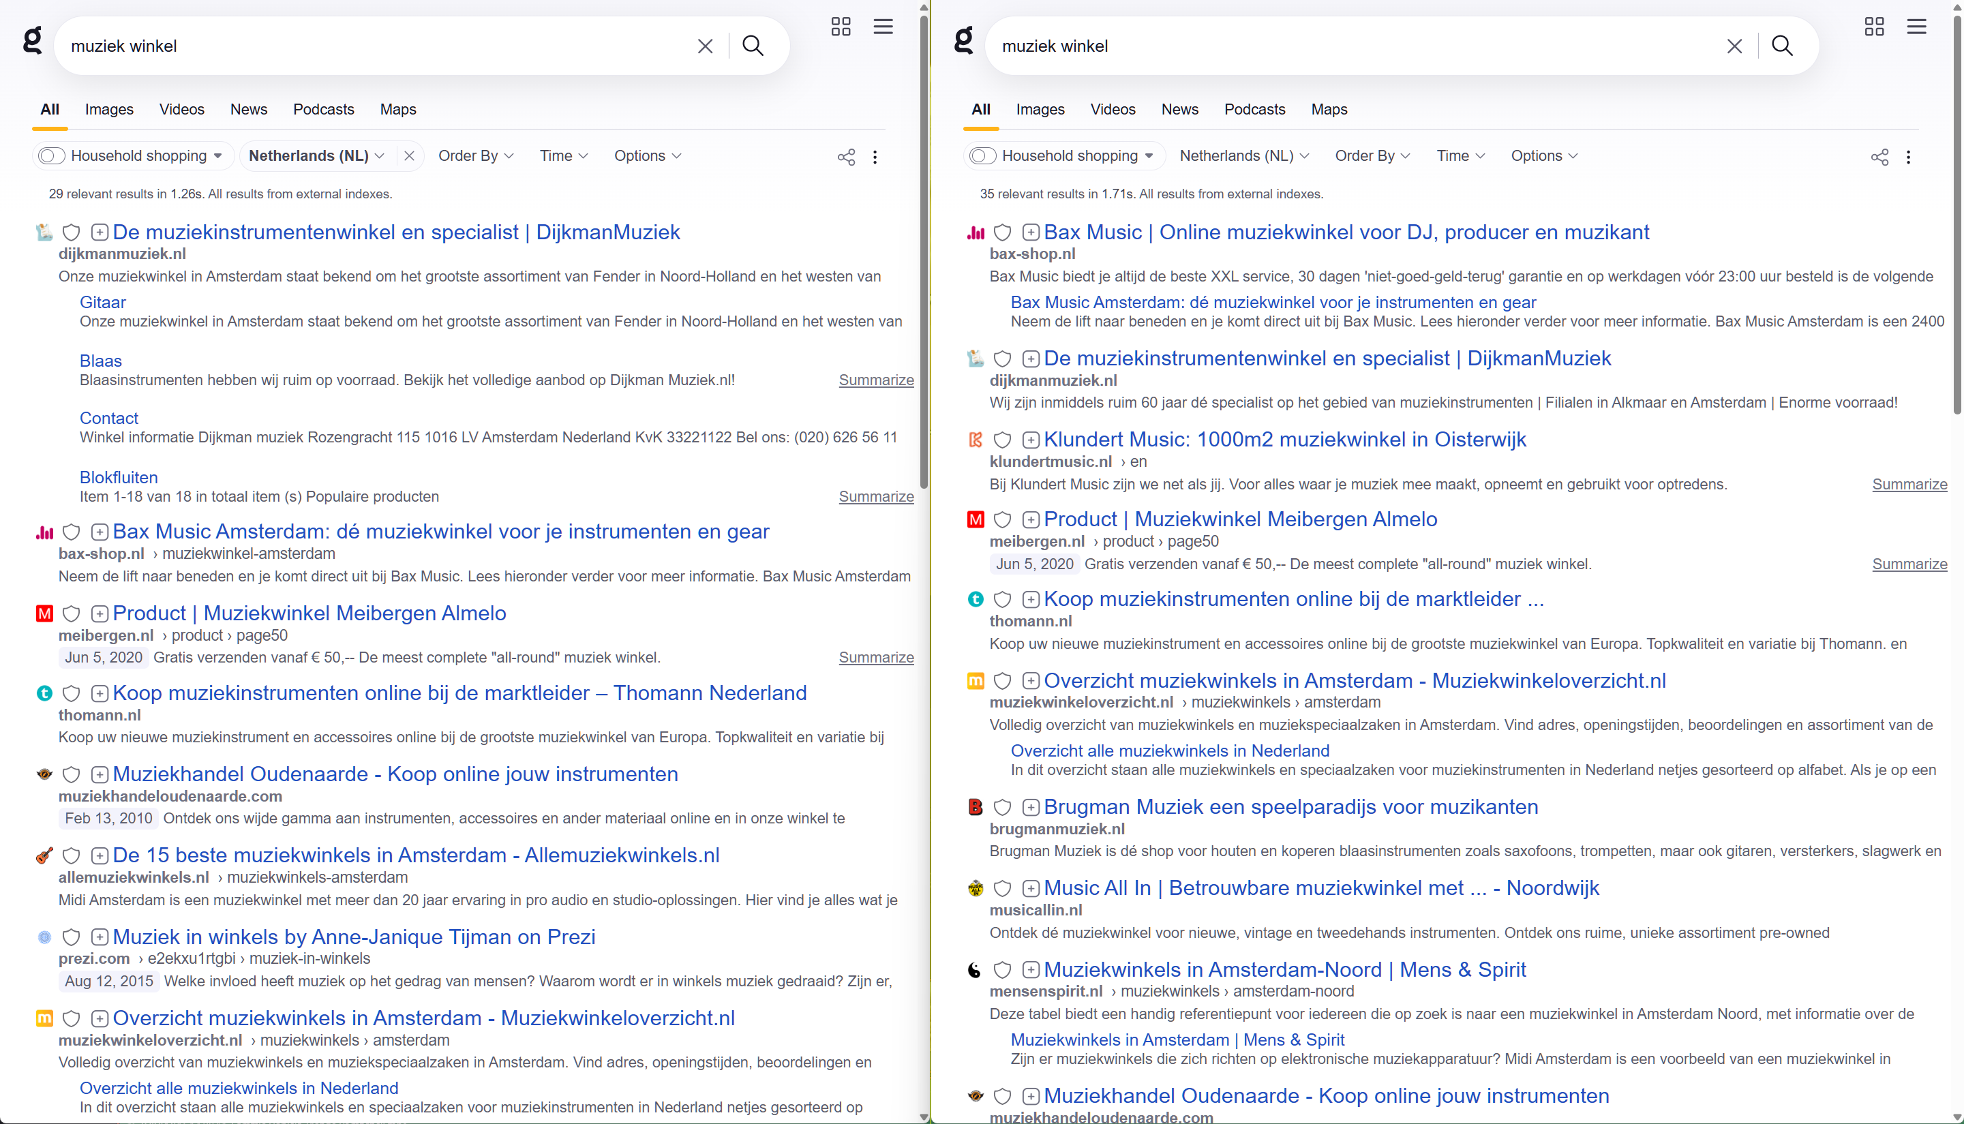Switch to Videos tab in right window
Viewport: 1964px width, 1124px height.
1113,110
